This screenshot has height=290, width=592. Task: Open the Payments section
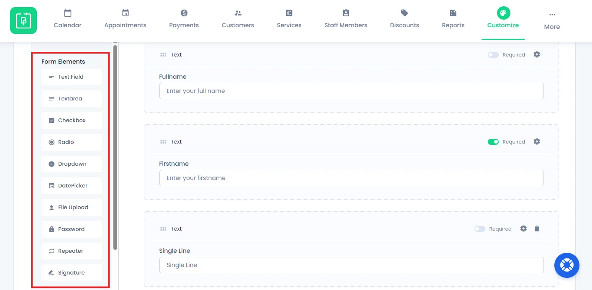click(184, 19)
